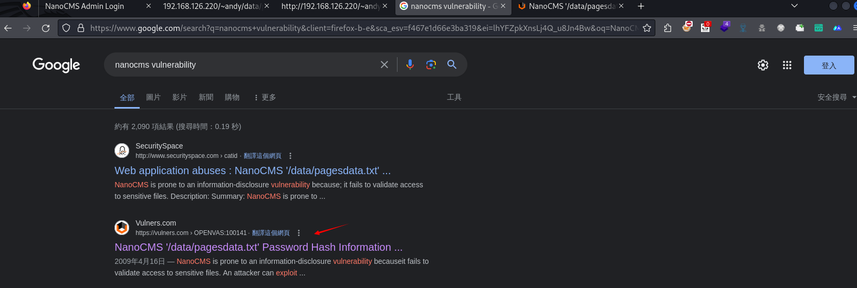This screenshot has width=857, height=288.
Task: Expand the list all tabs chevron
Action: point(795,6)
